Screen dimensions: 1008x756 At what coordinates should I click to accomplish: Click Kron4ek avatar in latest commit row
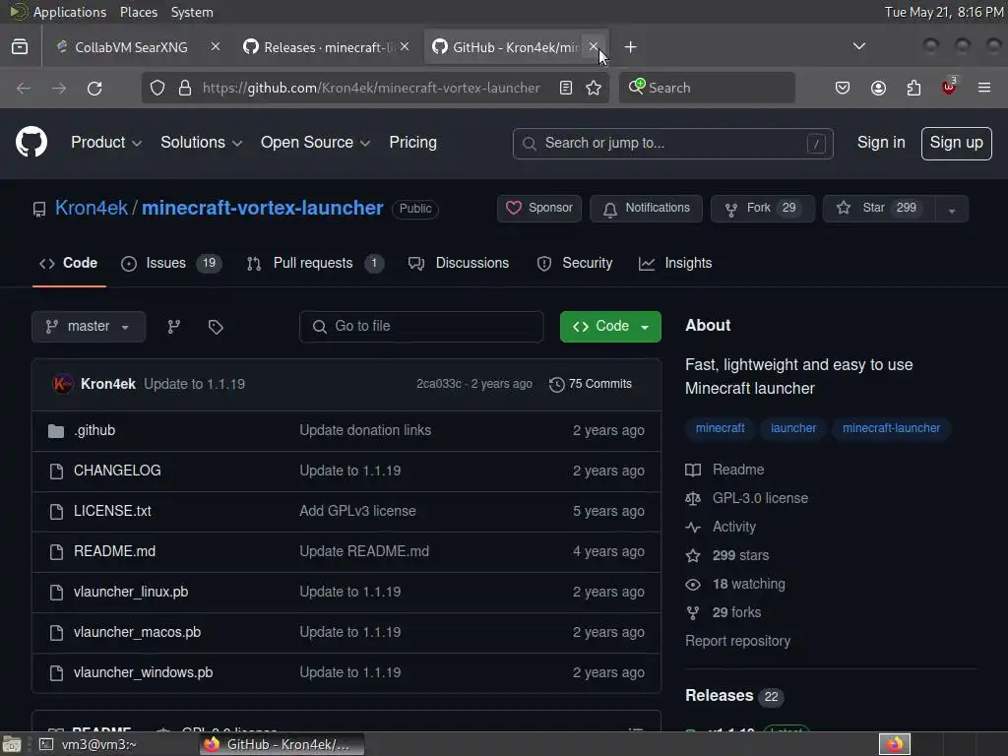(62, 384)
